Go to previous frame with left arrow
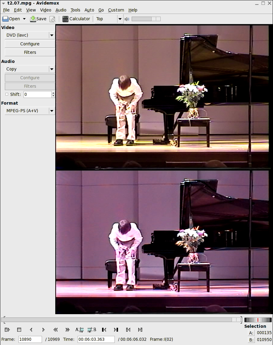This screenshot has width=273, height=345. pyautogui.click(x=31, y=330)
